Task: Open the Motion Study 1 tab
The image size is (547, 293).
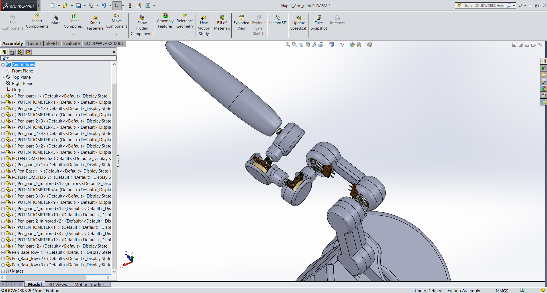Action: [x=89, y=284]
